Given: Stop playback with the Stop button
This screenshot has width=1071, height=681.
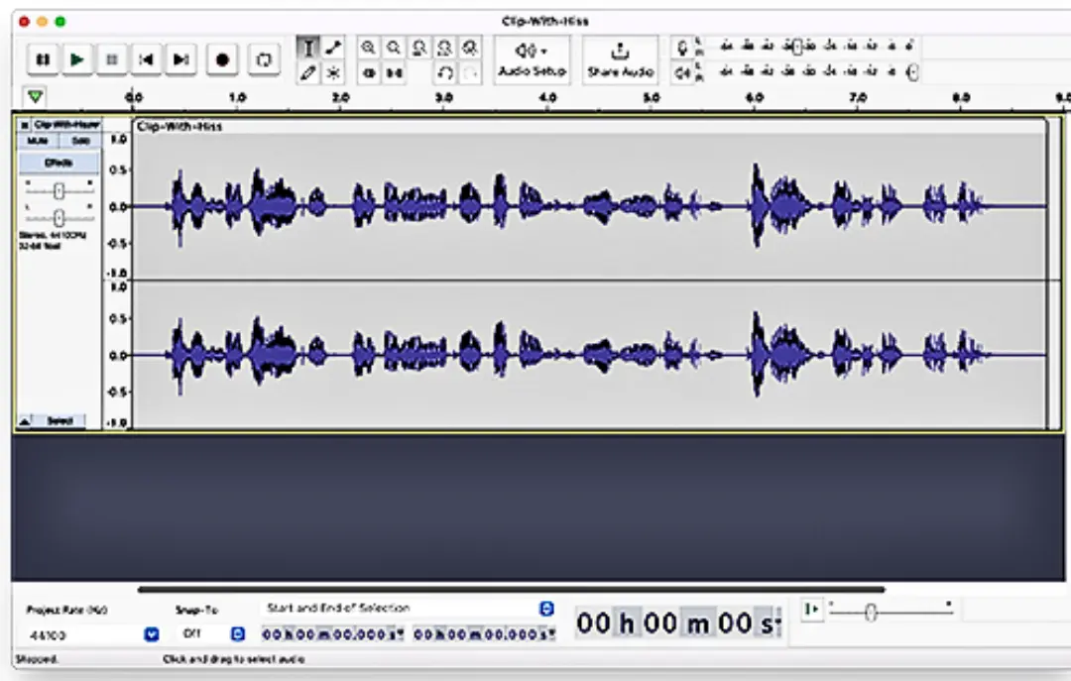Looking at the screenshot, I should [112, 59].
